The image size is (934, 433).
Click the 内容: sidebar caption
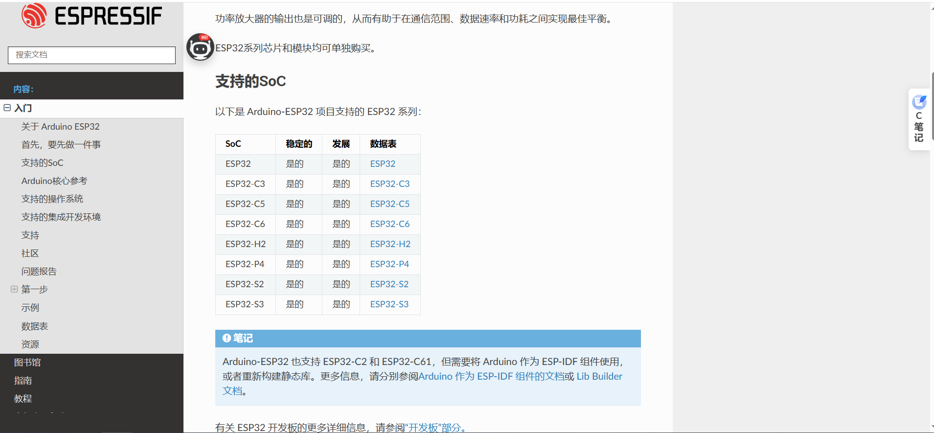23,90
